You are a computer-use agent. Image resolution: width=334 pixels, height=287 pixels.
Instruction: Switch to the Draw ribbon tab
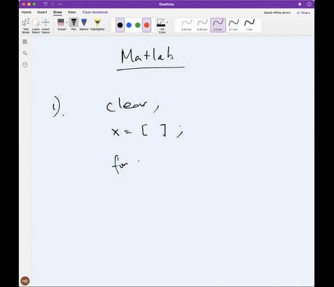(x=58, y=12)
